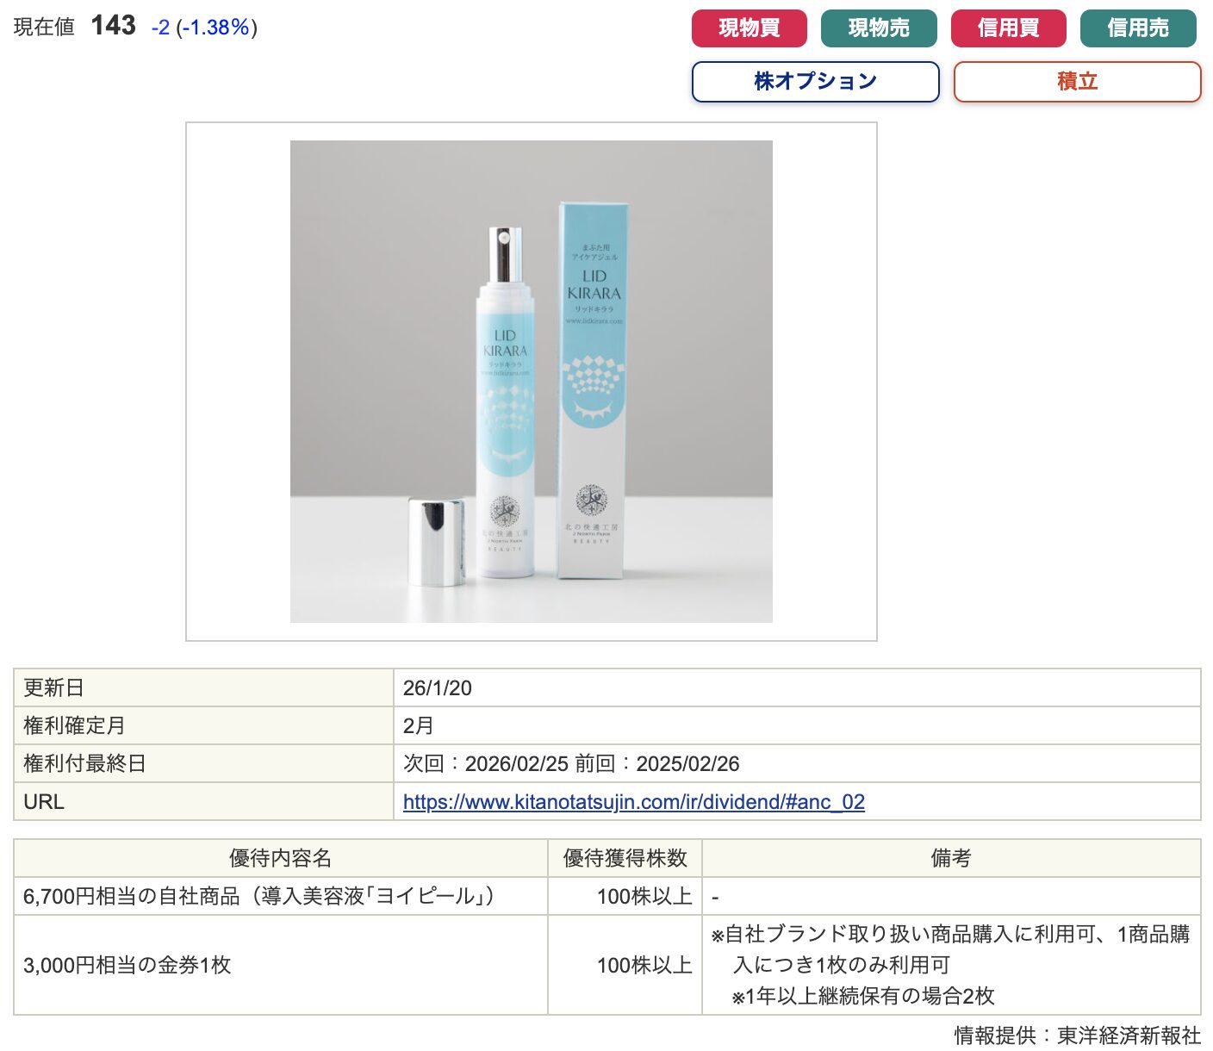Screen dimensions: 1213x1051
Task: Click the 現物買 button
Action: click(749, 28)
